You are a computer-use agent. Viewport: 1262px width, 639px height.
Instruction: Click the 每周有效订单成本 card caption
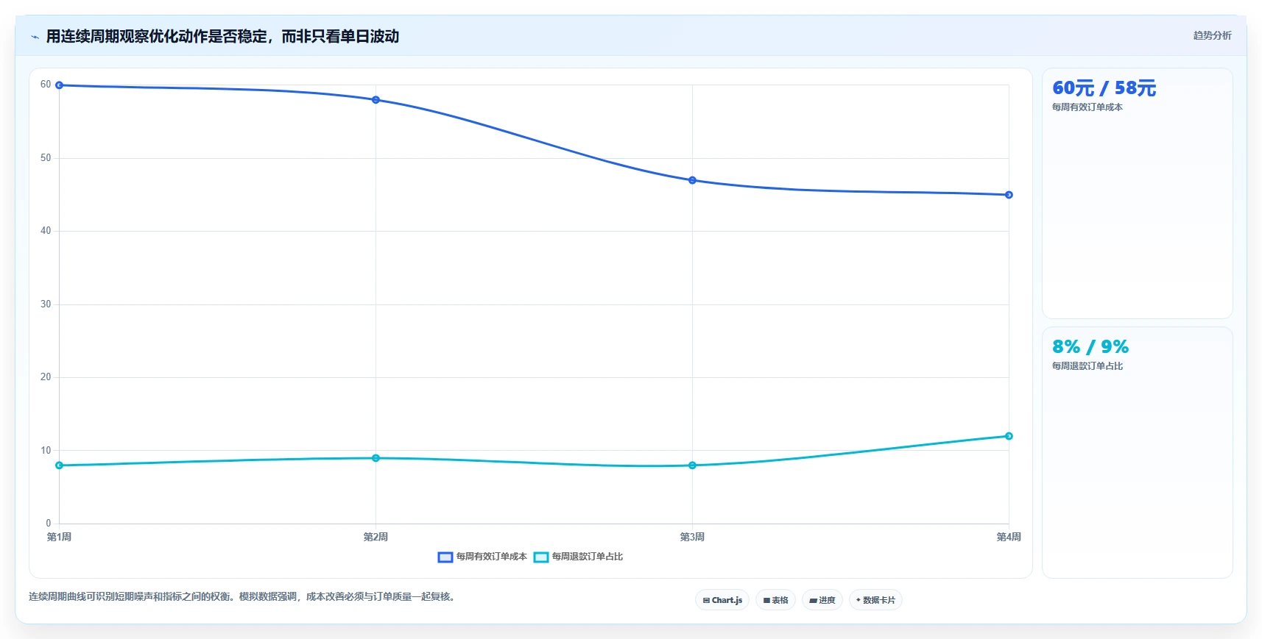(1087, 107)
